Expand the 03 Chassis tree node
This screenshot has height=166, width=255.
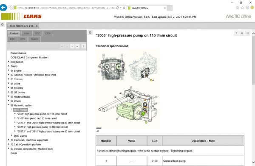pyautogui.click(x=8, y=79)
